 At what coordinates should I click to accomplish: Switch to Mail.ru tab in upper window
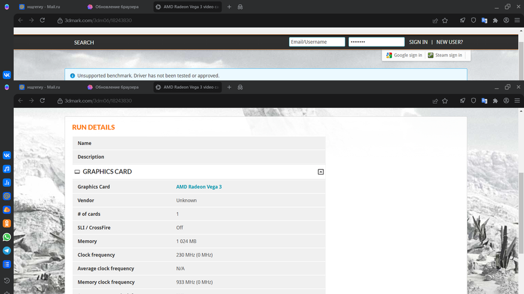click(40, 7)
